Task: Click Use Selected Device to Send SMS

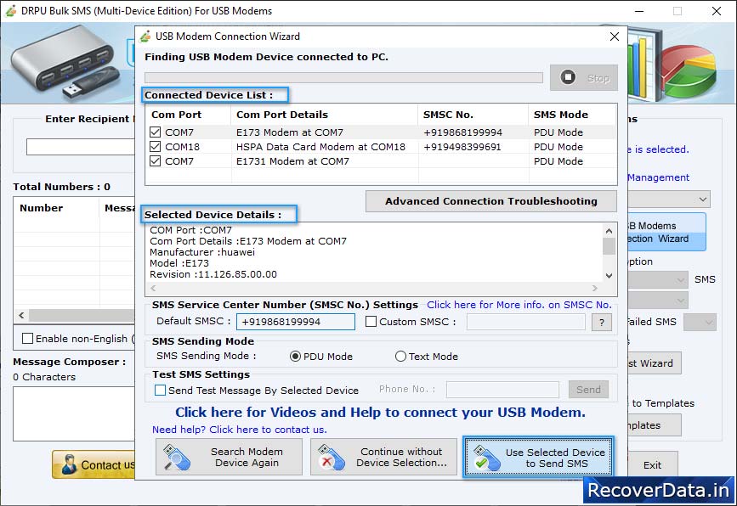Action: click(538, 457)
